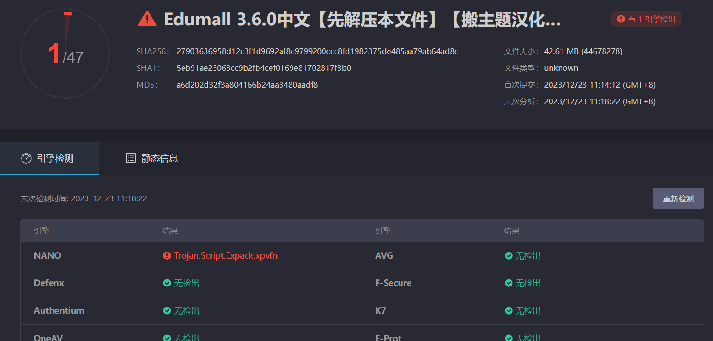The height and width of the screenshot is (341, 713).
Task: Click the left 引擎 column header
Action: [42, 231]
